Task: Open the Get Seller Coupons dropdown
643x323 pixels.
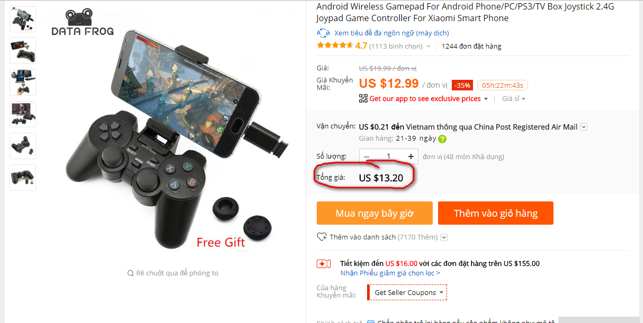Action: (407, 292)
